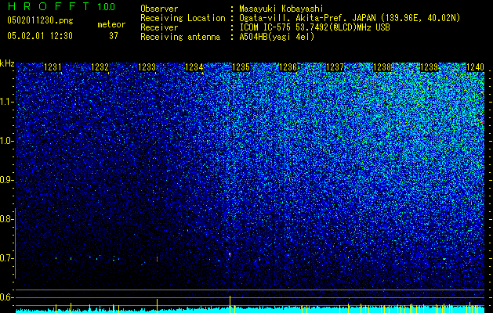Click the 1231 time marker

click(x=53, y=67)
